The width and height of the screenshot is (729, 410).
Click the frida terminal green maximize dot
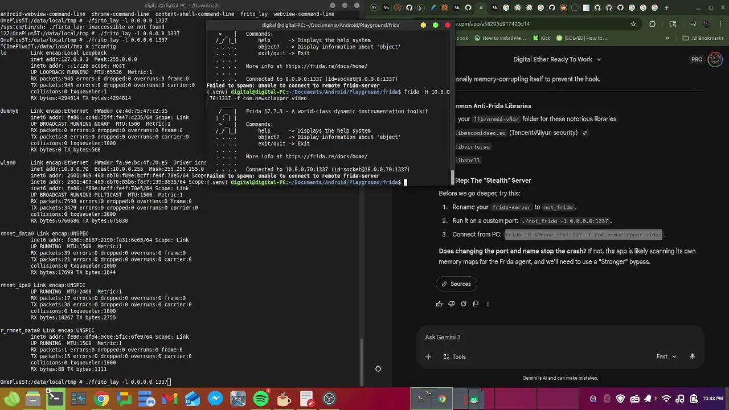click(435, 25)
